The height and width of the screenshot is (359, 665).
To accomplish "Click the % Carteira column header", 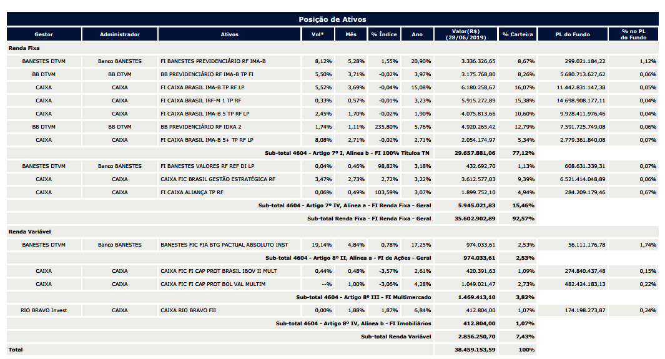I will (518, 34).
